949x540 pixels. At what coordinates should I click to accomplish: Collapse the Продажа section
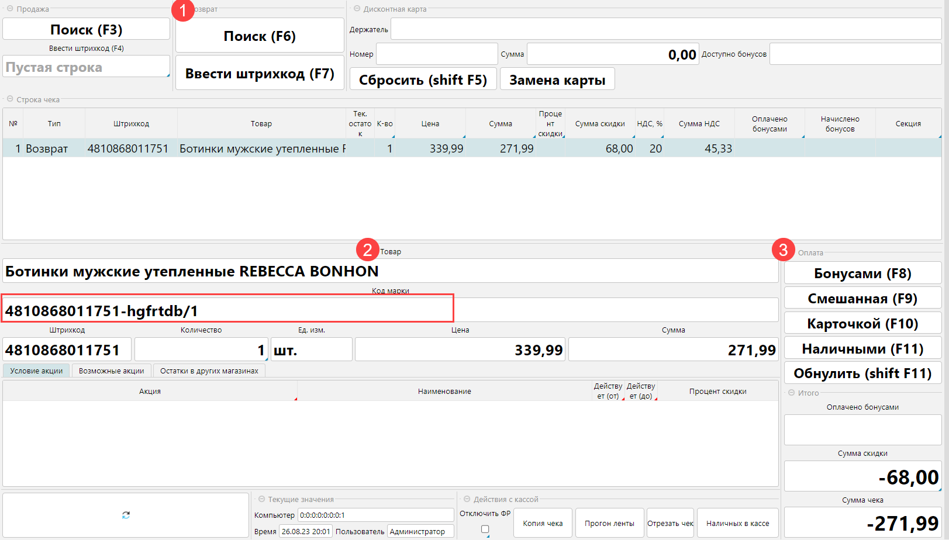pyautogui.click(x=10, y=9)
